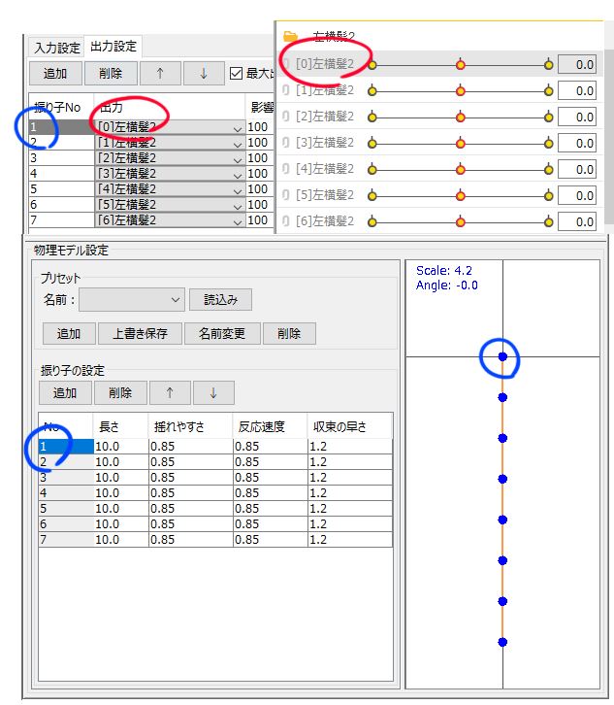Click the right yellow key of [2]左横髪2 slider

[548, 117]
